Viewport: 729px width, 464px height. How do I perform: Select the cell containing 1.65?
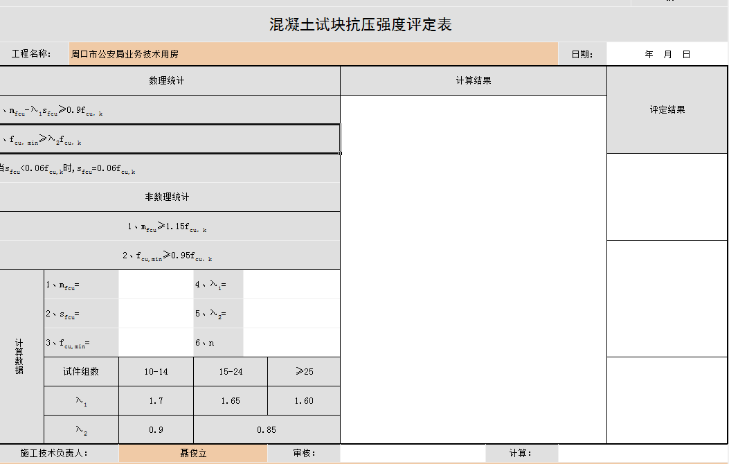(x=231, y=401)
